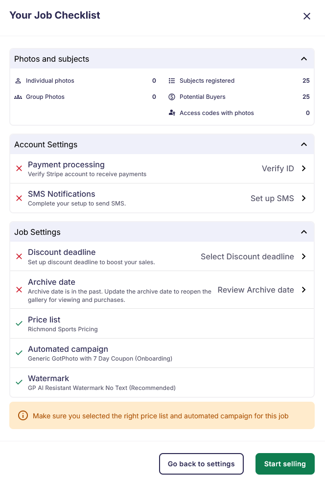Close the Job Checklist dialog

(x=307, y=16)
